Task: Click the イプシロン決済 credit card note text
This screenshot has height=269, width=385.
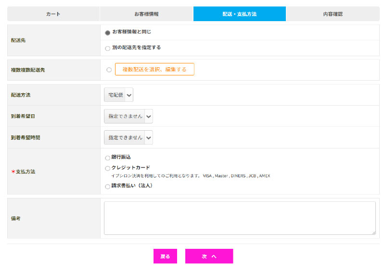Action: pyautogui.click(x=191, y=176)
